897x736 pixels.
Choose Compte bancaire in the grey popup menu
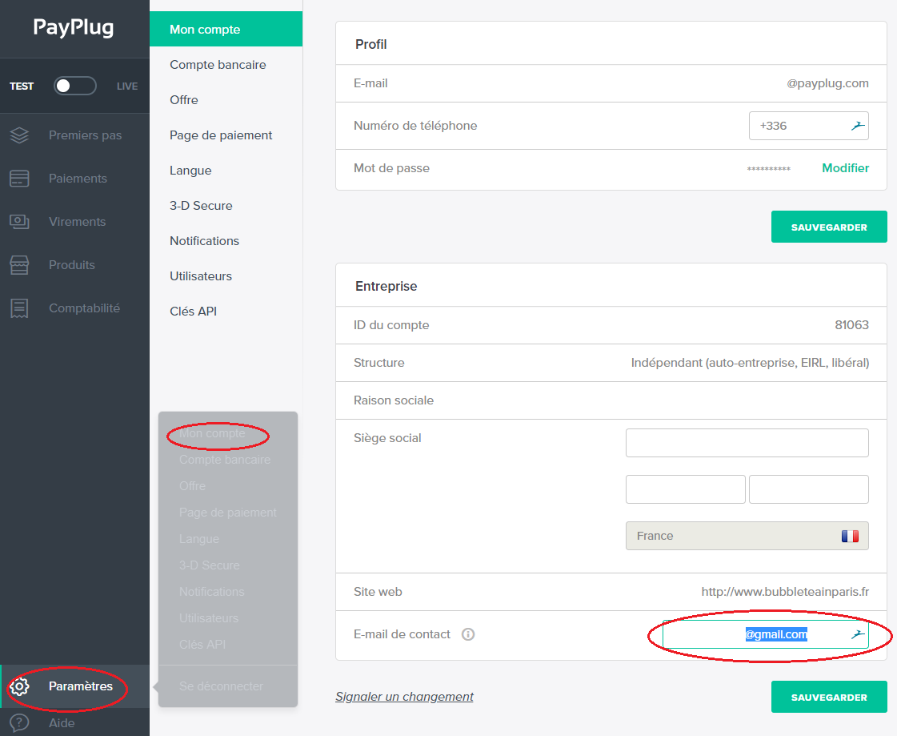(225, 460)
